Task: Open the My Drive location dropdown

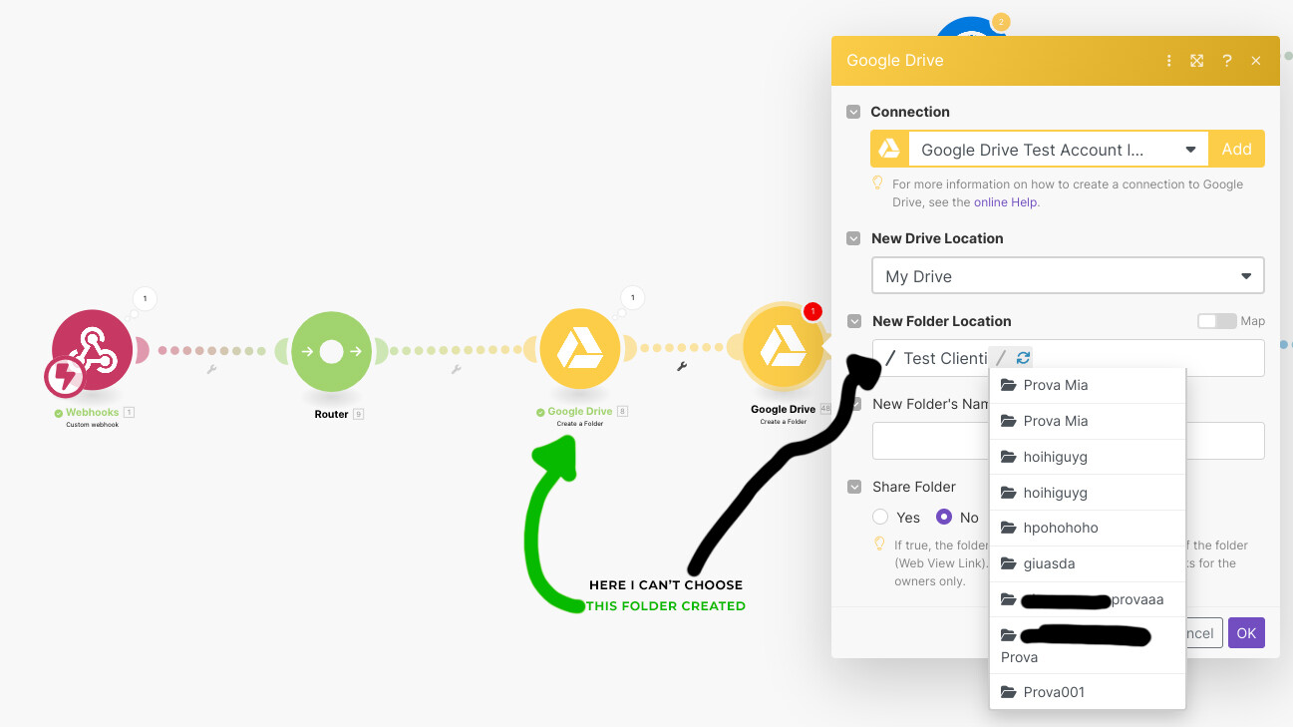Action: pos(1068,276)
